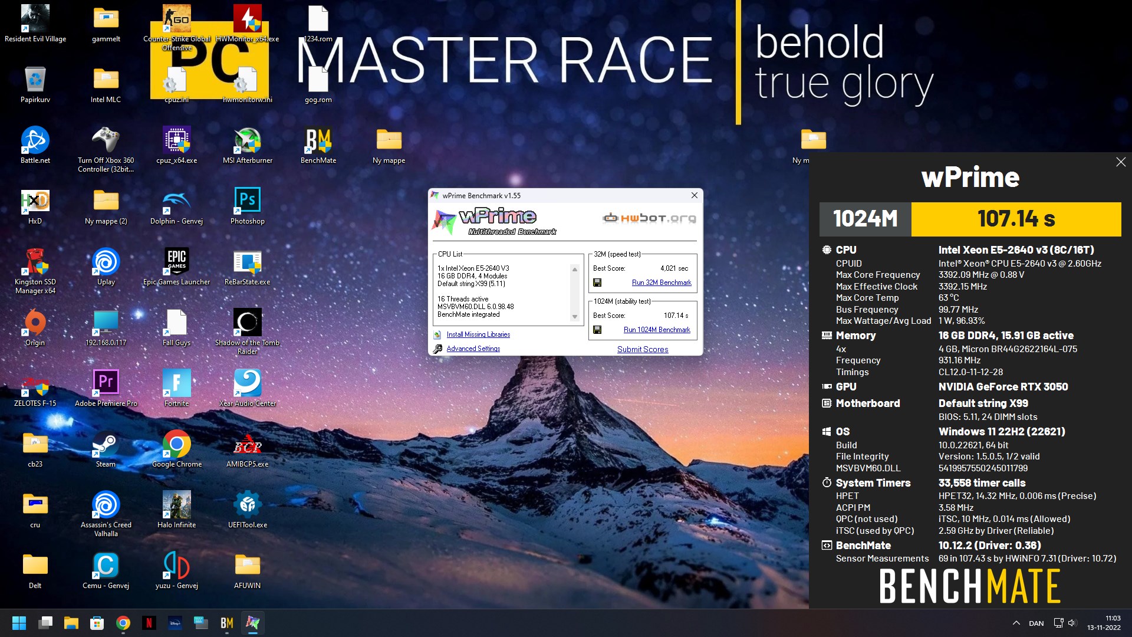Launch Fortnite desktop shortcut
Screen dimensions: 1132x637
(x=177, y=388)
